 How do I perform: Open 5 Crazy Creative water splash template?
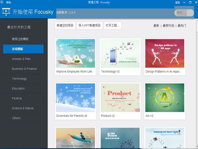pyautogui.click(x=120, y=138)
